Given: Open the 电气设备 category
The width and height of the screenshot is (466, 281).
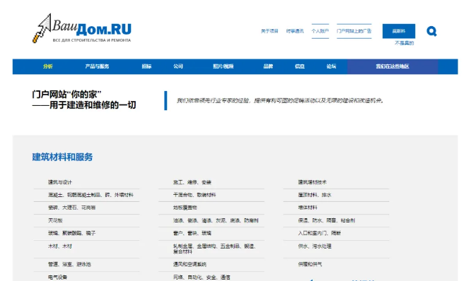Looking at the screenshot, I should [58, 277].
